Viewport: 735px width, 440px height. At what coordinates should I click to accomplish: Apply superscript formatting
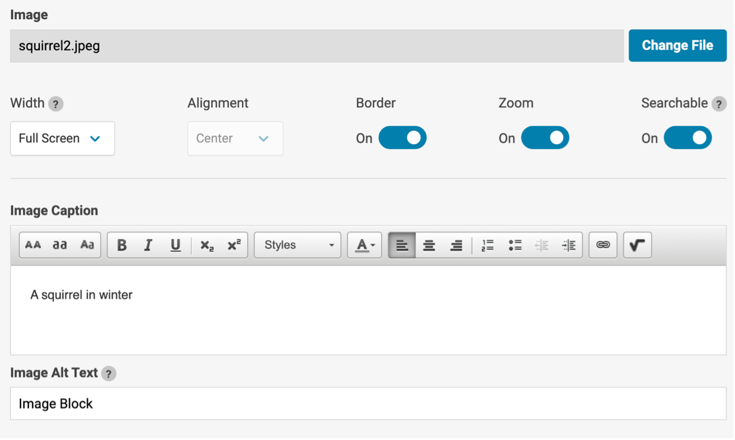tap(234, 245)
